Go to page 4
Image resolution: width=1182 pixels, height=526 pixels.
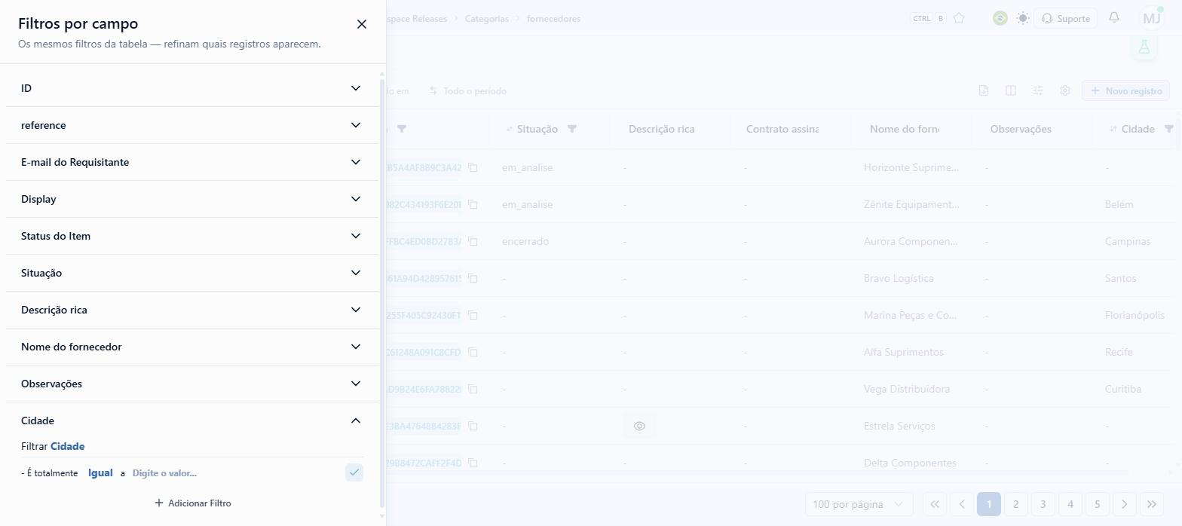click(1070, 504)
